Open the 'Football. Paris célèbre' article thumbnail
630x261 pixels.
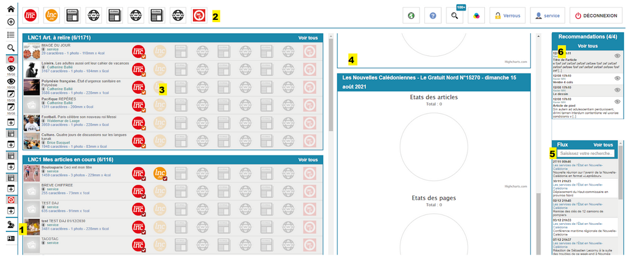(31, 122)
